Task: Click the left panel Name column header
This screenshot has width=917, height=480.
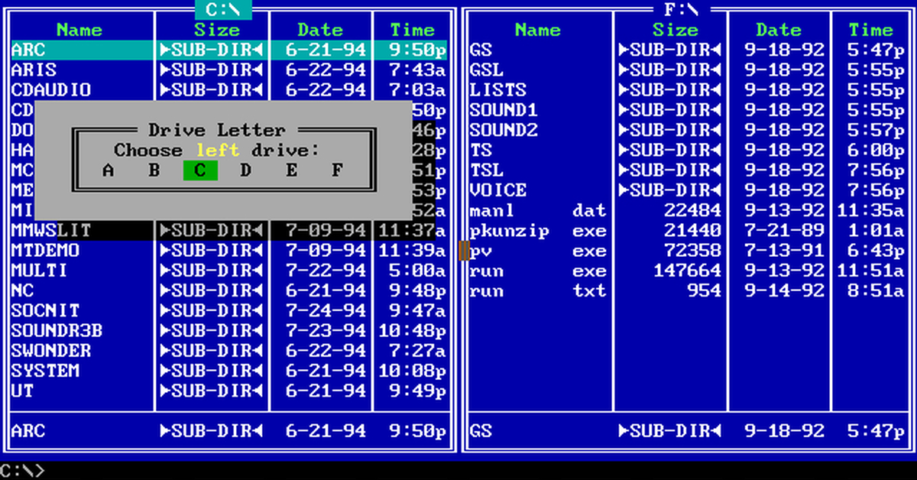Action: tap(79, 31)
